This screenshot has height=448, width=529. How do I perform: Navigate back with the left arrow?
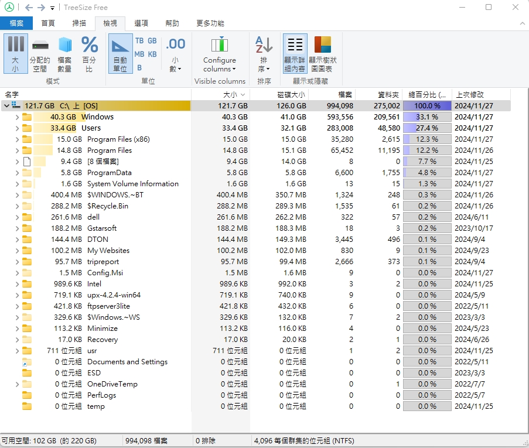(x=29, y=8)
